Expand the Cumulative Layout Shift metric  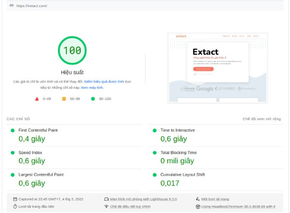point(182,175)
